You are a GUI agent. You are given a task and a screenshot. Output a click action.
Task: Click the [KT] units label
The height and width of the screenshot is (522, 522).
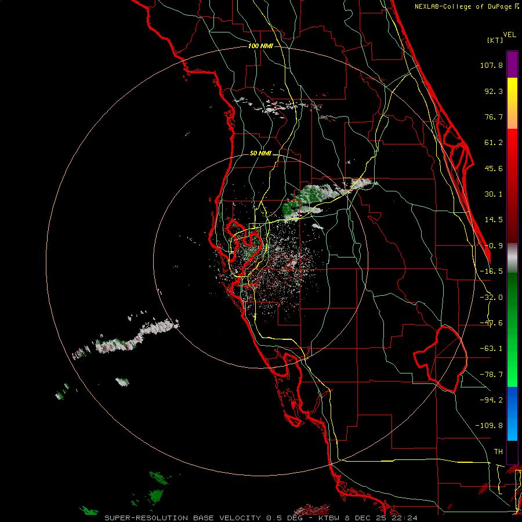click(495, 40)
